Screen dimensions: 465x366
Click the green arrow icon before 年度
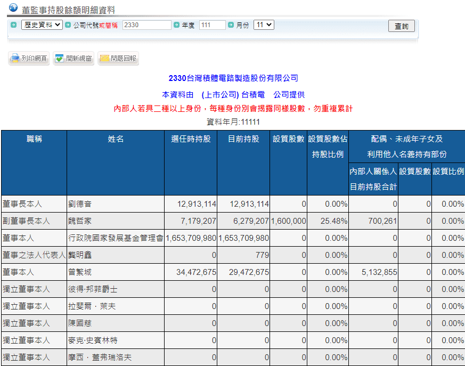[176, 25]
